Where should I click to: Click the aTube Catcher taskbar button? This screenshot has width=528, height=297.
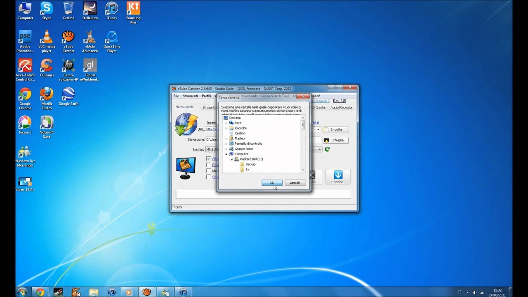tap(146, 292)
